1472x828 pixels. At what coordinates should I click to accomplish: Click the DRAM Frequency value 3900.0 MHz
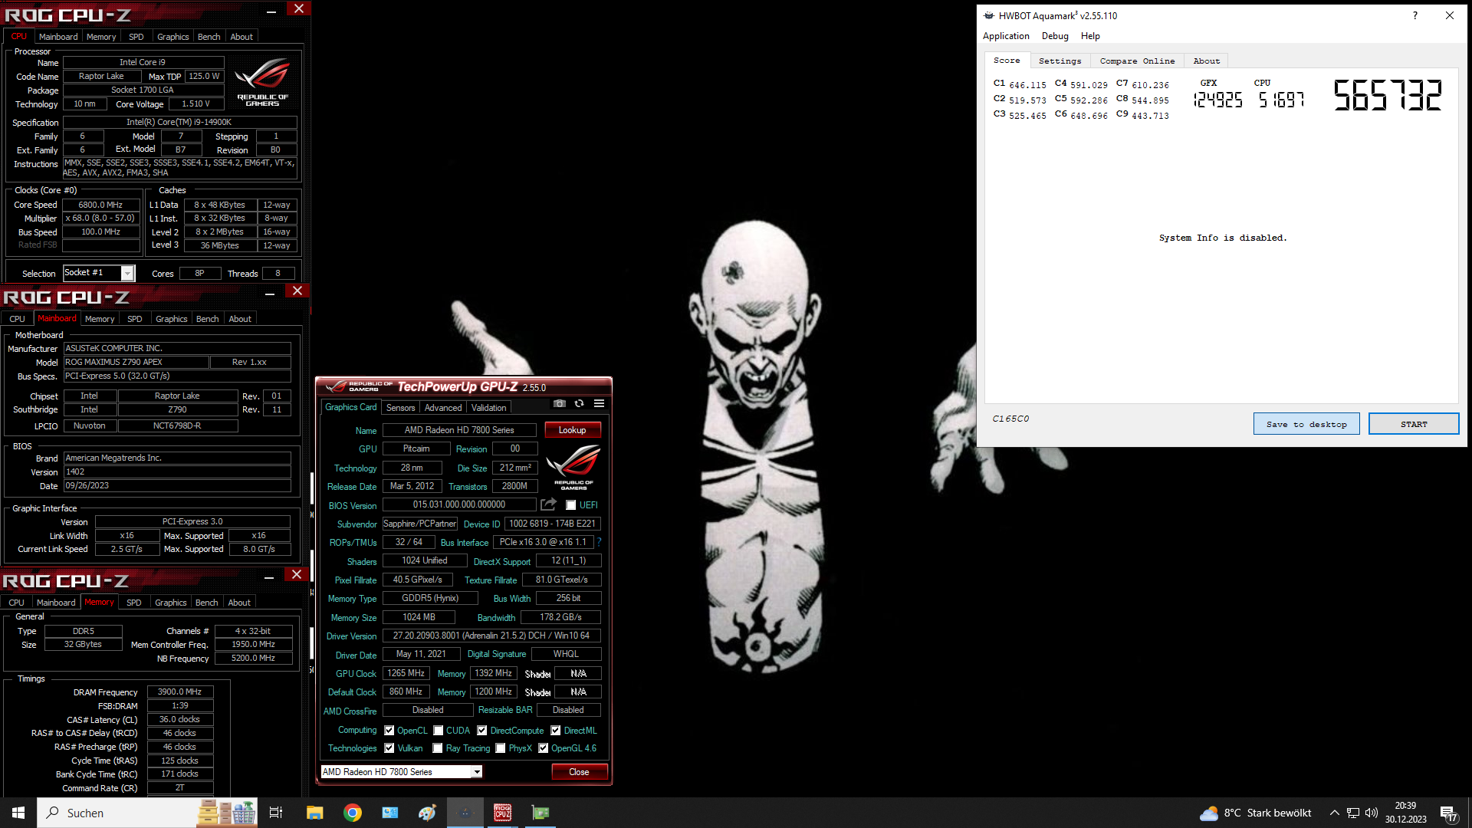pos(179,692)
